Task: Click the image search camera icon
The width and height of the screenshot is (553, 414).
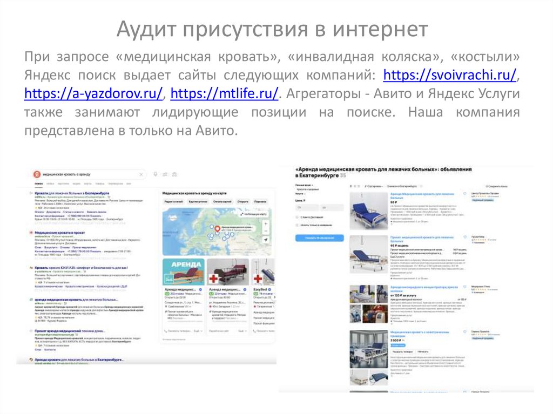Action: click(174, 174)
